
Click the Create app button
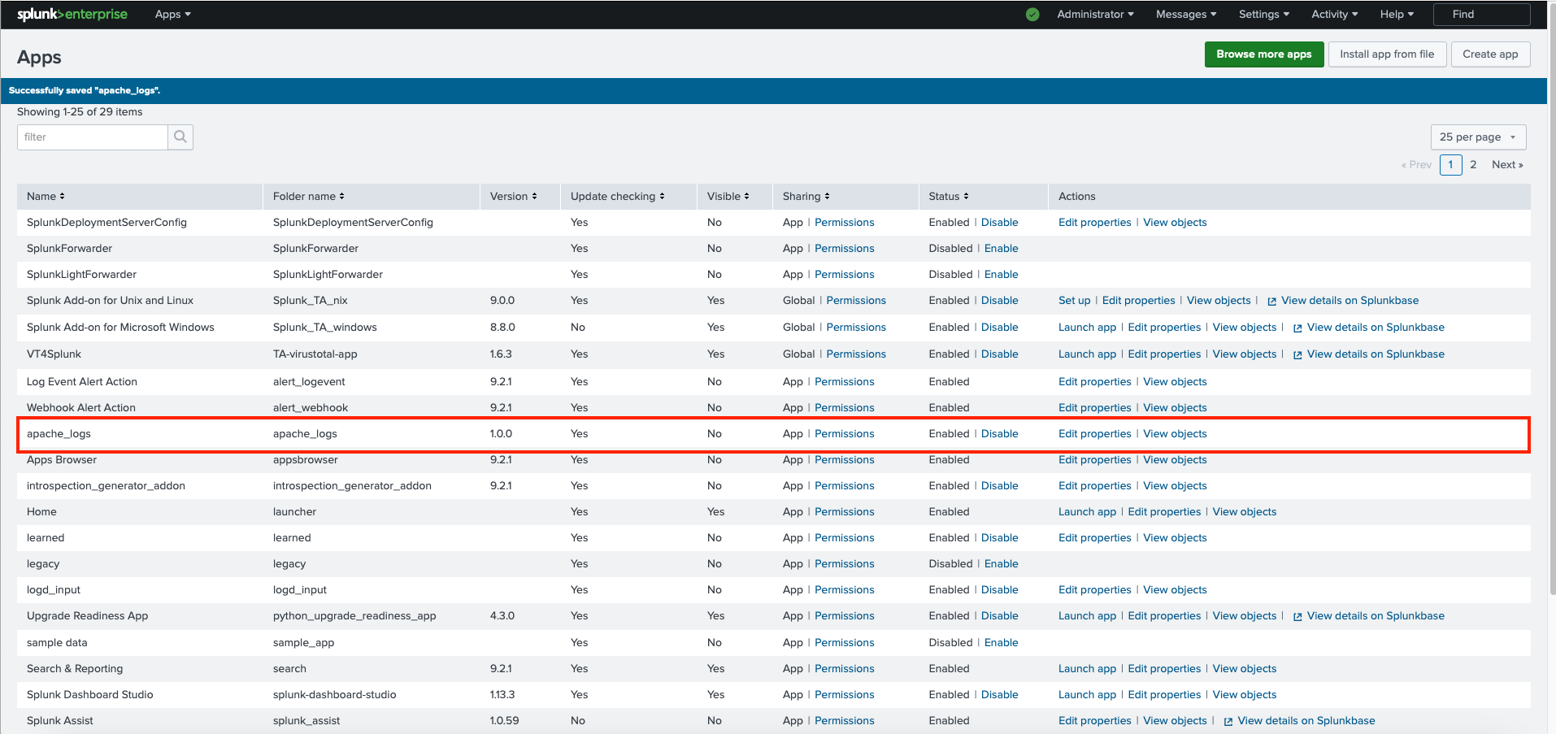pos(1490,54)
